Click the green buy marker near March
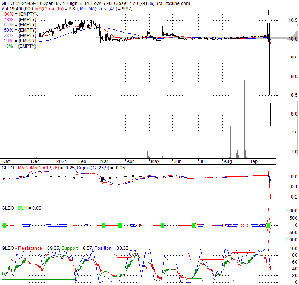Screen dimensions: 299x285 104,225
